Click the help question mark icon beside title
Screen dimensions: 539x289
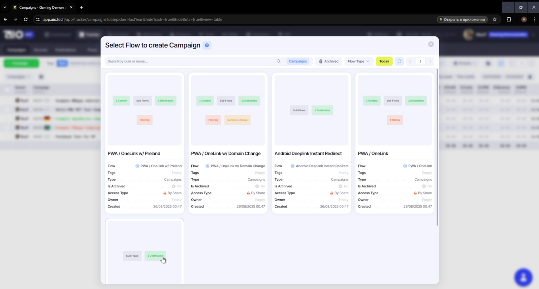coord(207,45)
